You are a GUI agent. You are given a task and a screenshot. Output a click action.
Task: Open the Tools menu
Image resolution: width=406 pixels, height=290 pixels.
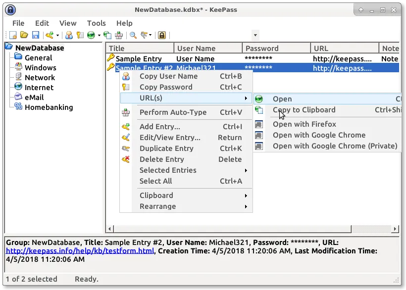pyautogui.click(x=96, y=23)
